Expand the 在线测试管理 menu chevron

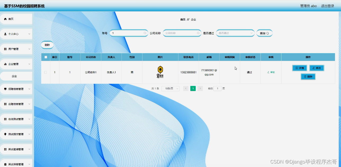point(29,119)
